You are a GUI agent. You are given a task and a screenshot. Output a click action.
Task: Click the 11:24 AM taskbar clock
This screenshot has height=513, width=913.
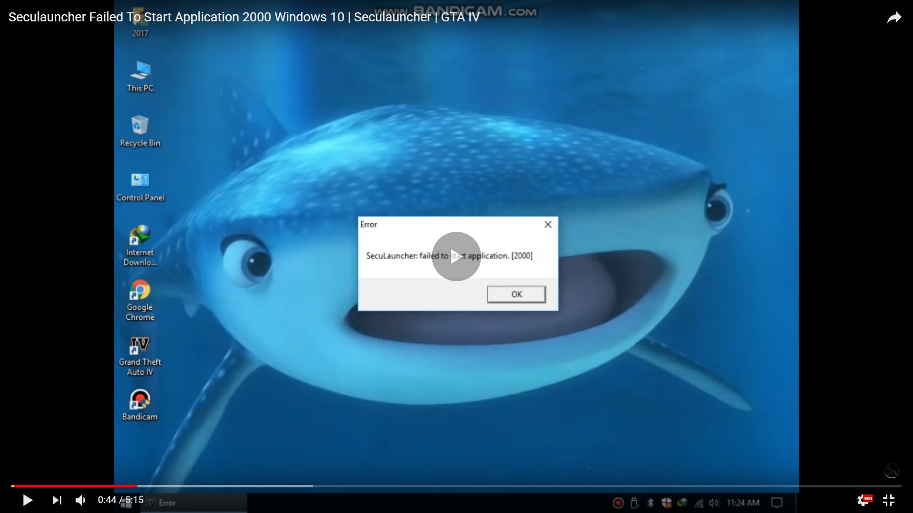[743, 503]
